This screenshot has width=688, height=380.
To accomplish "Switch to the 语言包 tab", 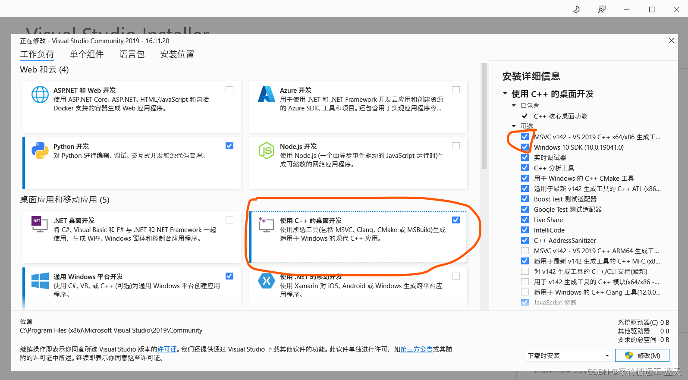I will tap(132, 54).
